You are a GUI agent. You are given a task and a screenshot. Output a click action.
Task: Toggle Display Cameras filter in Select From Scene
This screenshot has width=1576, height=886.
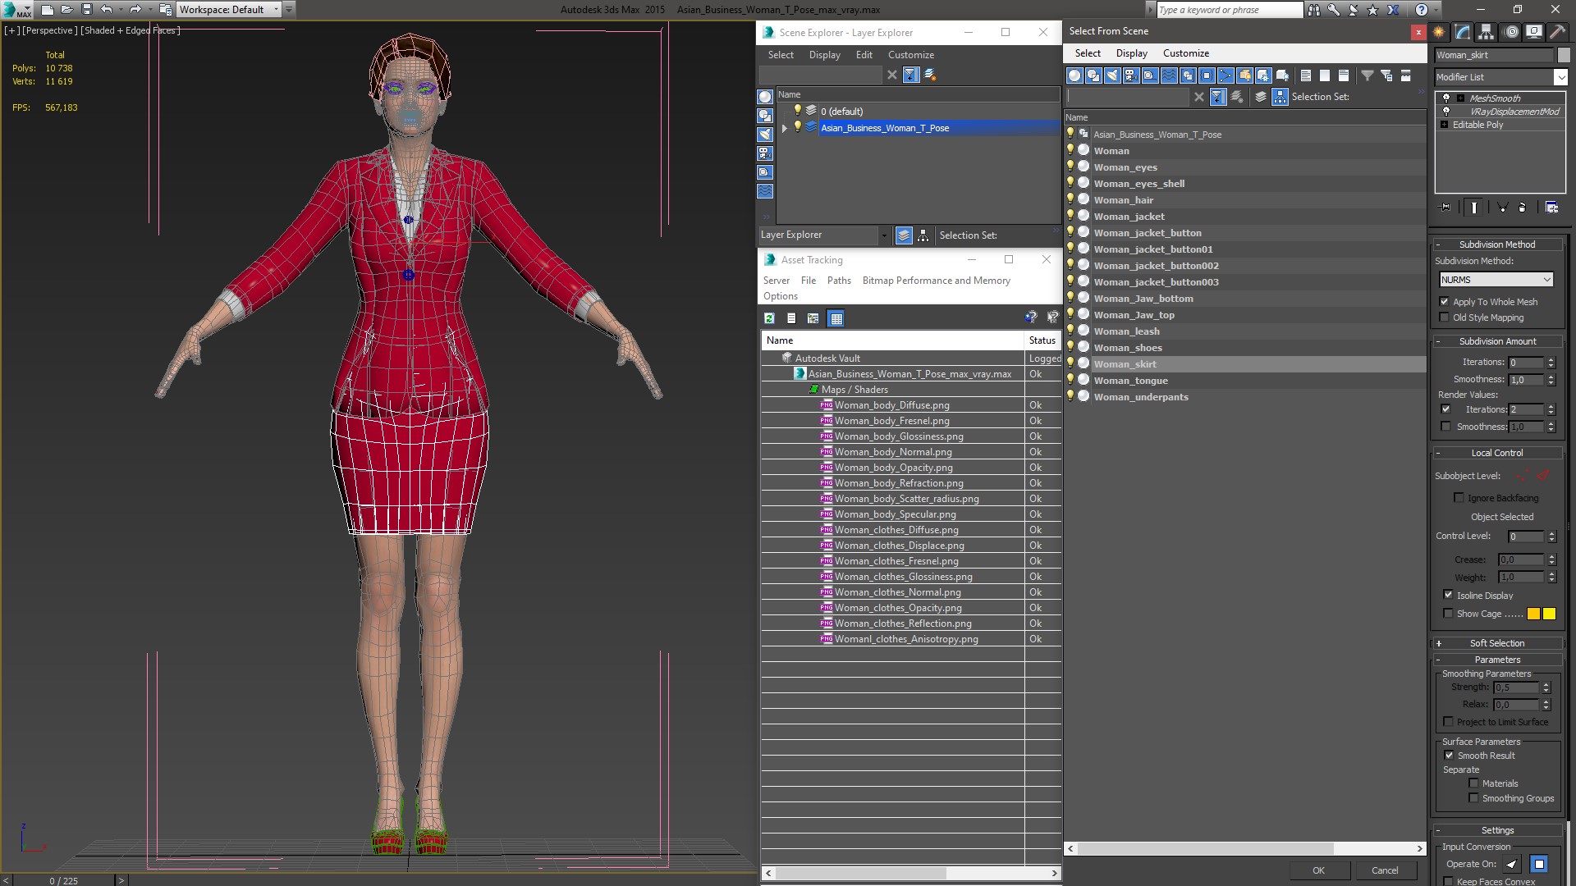pos(1131,75)
